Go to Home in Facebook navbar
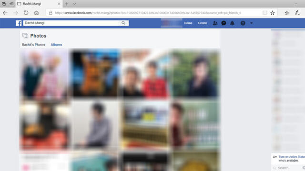305x171 pixels. [188, 23]
